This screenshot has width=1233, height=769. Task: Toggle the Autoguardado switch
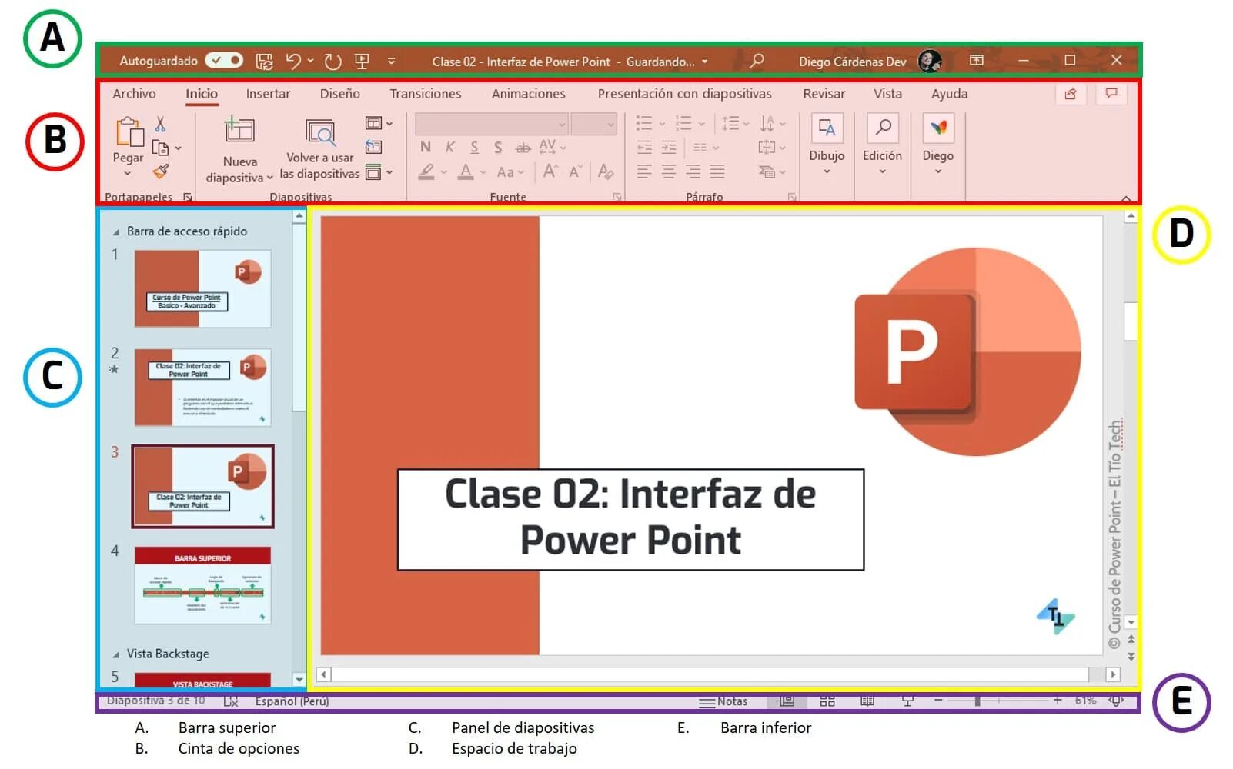coord(224,60)
